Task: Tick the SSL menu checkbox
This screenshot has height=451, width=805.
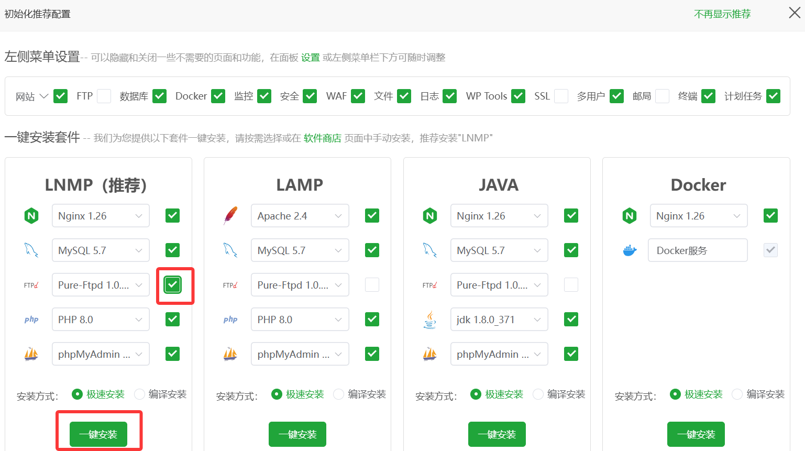Action: coord(561,96)
